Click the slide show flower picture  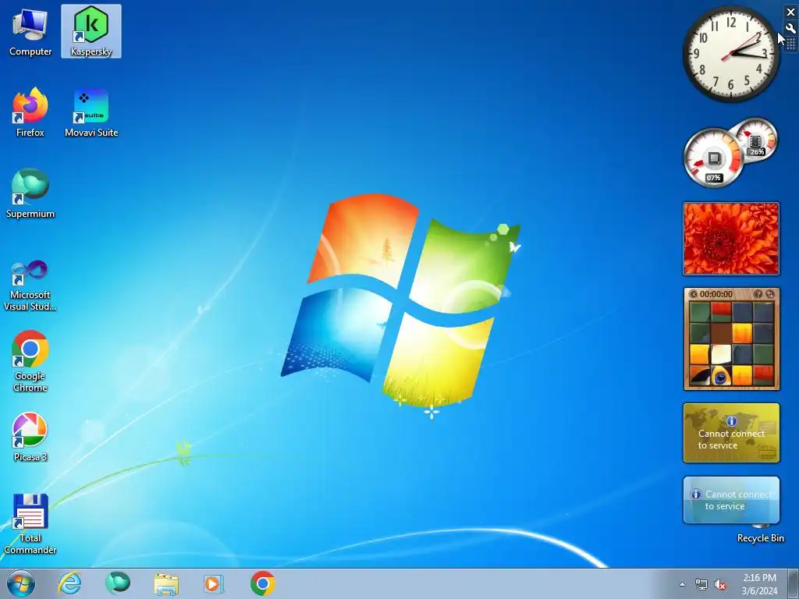pyautogui.click(x=730, y=239)
